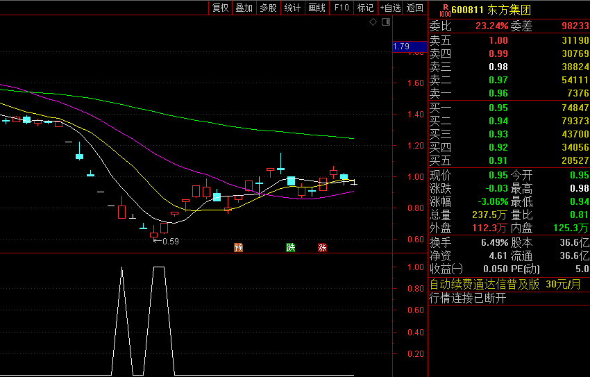
Task: Open F10 company information
Action: [x=342, y=8]
